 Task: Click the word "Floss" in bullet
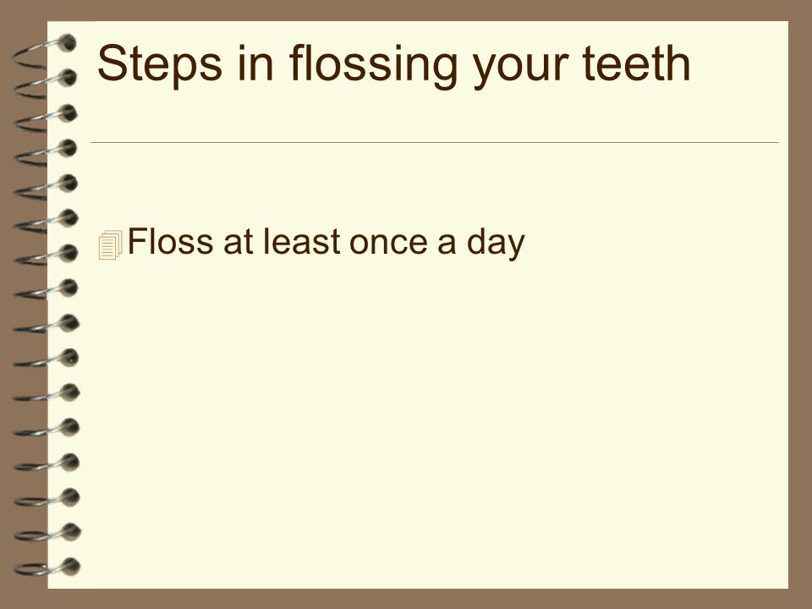(x=170, y=241)
